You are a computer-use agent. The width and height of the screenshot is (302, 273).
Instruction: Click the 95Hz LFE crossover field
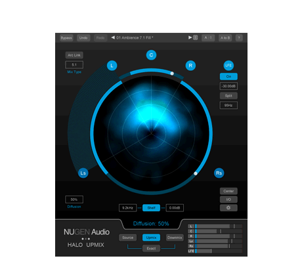point(228,106)
